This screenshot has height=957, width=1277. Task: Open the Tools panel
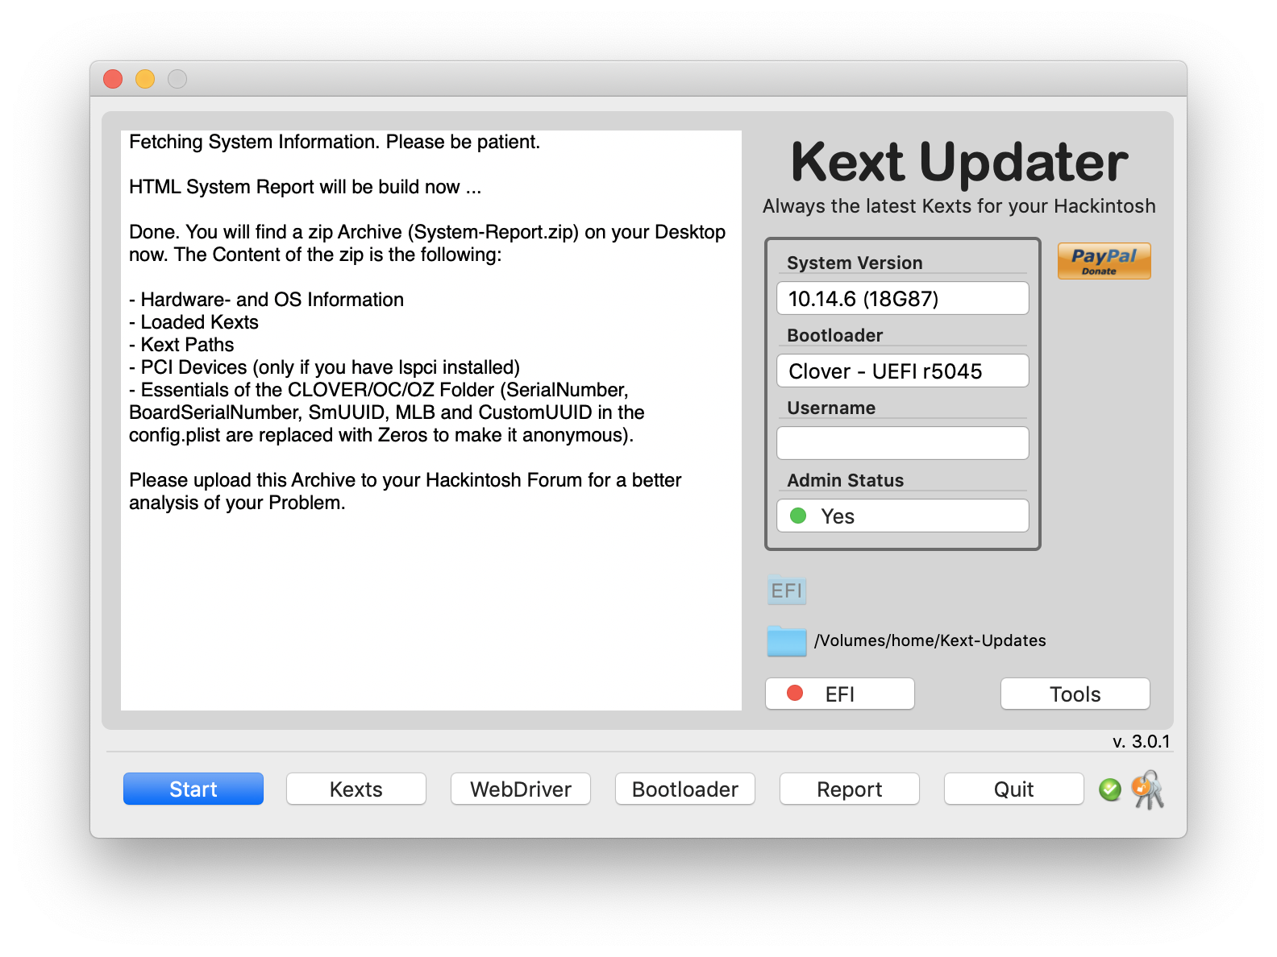1075,694
